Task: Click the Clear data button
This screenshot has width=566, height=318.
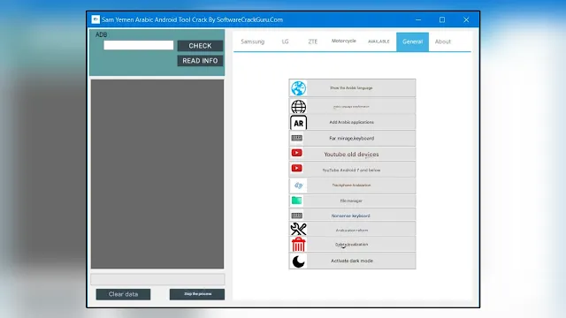Action: (123, 294)
